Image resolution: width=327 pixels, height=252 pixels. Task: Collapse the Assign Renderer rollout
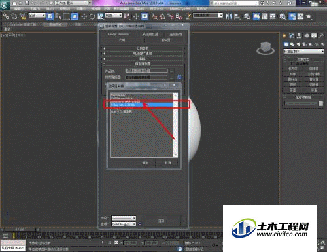pos(143,64)
